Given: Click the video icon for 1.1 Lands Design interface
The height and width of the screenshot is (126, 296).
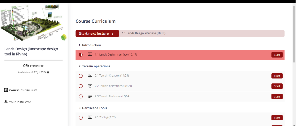Looking at the screenshot, I should (90, 54).
